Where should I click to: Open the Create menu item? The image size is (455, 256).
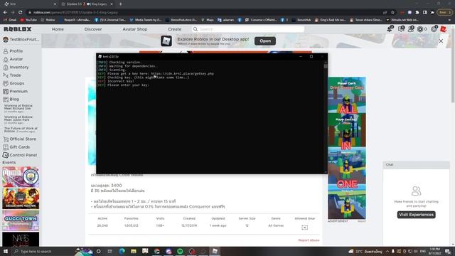pos(174,29)
